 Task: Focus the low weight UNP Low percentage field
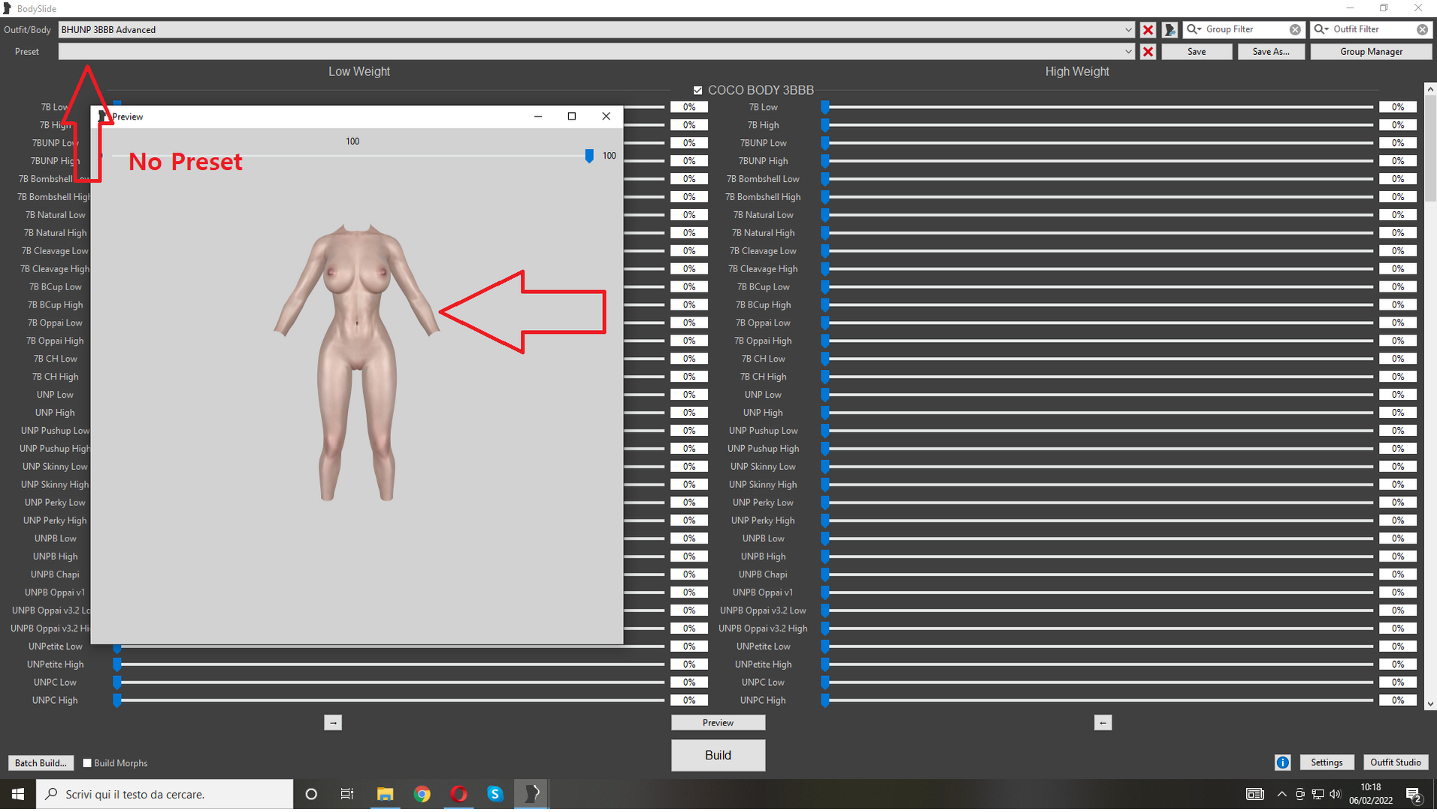pyautogui.click(x=689, y=395)
